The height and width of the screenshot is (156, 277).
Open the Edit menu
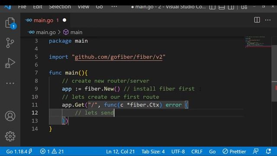click(38, 7)
